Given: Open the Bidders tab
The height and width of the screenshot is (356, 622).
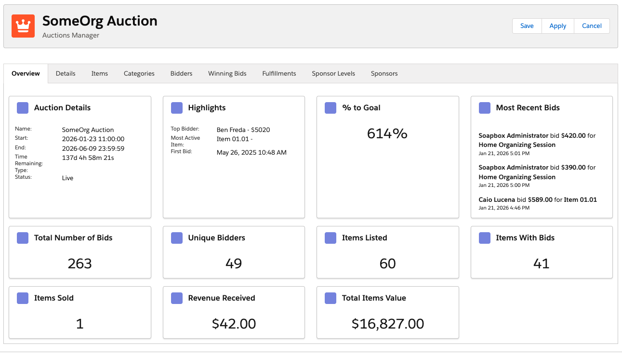Looking at the screenshot, I should tap(181, 74).
